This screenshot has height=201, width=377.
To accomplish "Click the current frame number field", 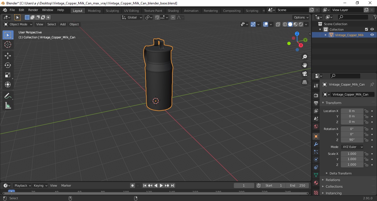I will [244, 186].
